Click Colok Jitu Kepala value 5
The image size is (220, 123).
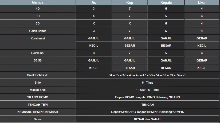[x=166, y=53]
